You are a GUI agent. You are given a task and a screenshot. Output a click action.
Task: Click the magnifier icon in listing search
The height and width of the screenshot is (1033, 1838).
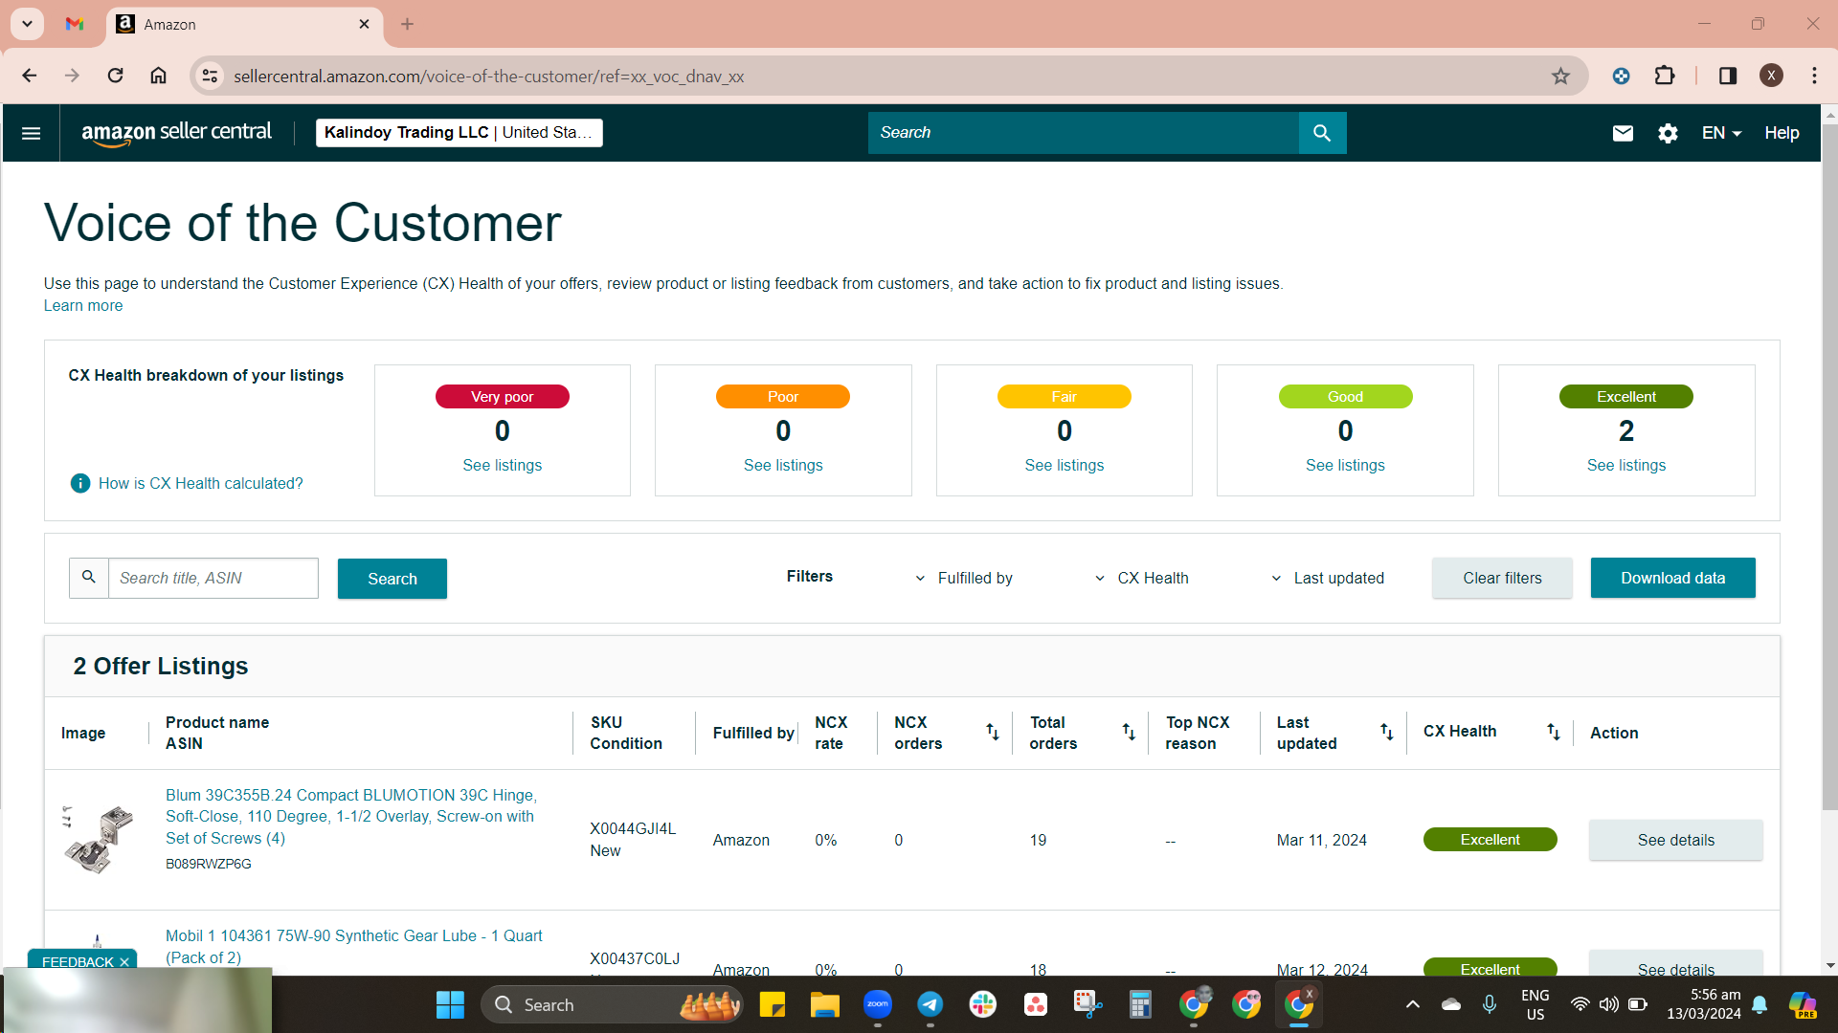tap(89, 578)
